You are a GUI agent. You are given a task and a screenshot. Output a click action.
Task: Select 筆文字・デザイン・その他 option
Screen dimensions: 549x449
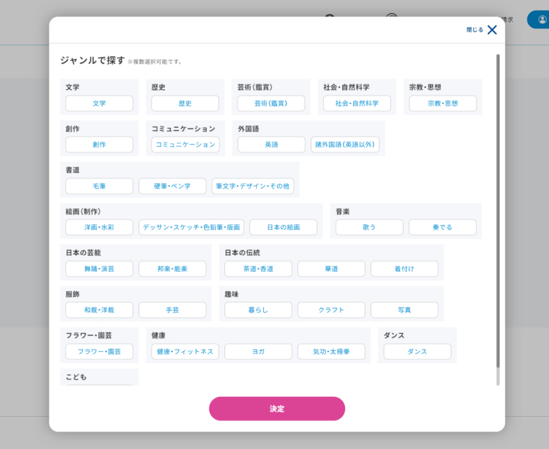253,186
